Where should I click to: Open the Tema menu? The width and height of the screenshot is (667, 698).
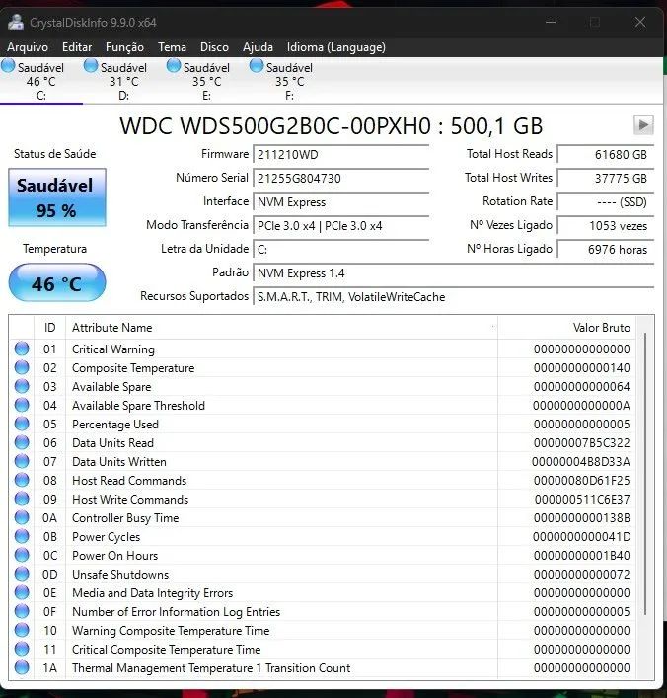(173, 47)
